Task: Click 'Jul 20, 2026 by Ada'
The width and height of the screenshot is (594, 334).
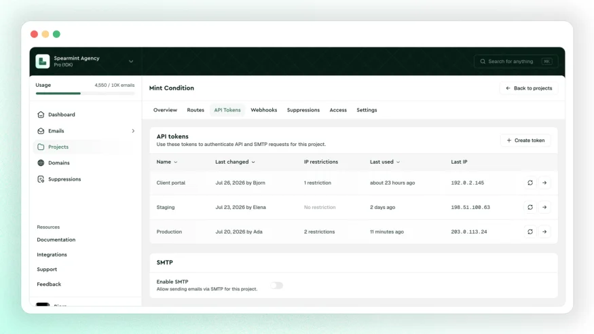Action: tap(239, 231)
